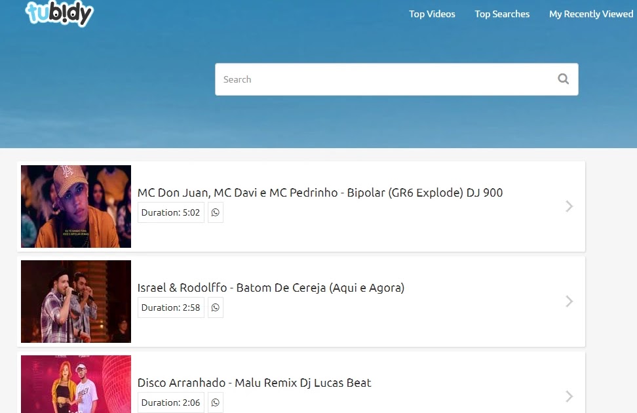Click the Duration: 5:02 label

tap(170, 212)
